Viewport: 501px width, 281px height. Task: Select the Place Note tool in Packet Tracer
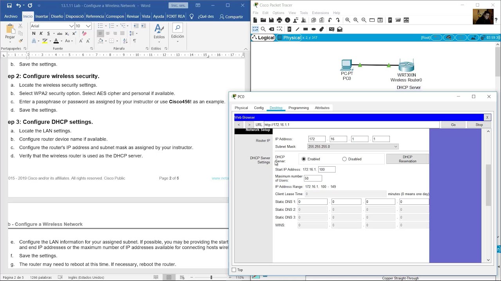(289, 29)
